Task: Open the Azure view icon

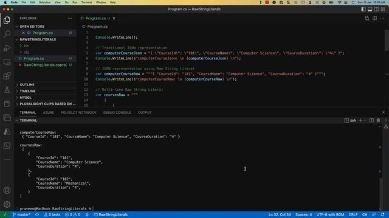Action: [7, 132]
